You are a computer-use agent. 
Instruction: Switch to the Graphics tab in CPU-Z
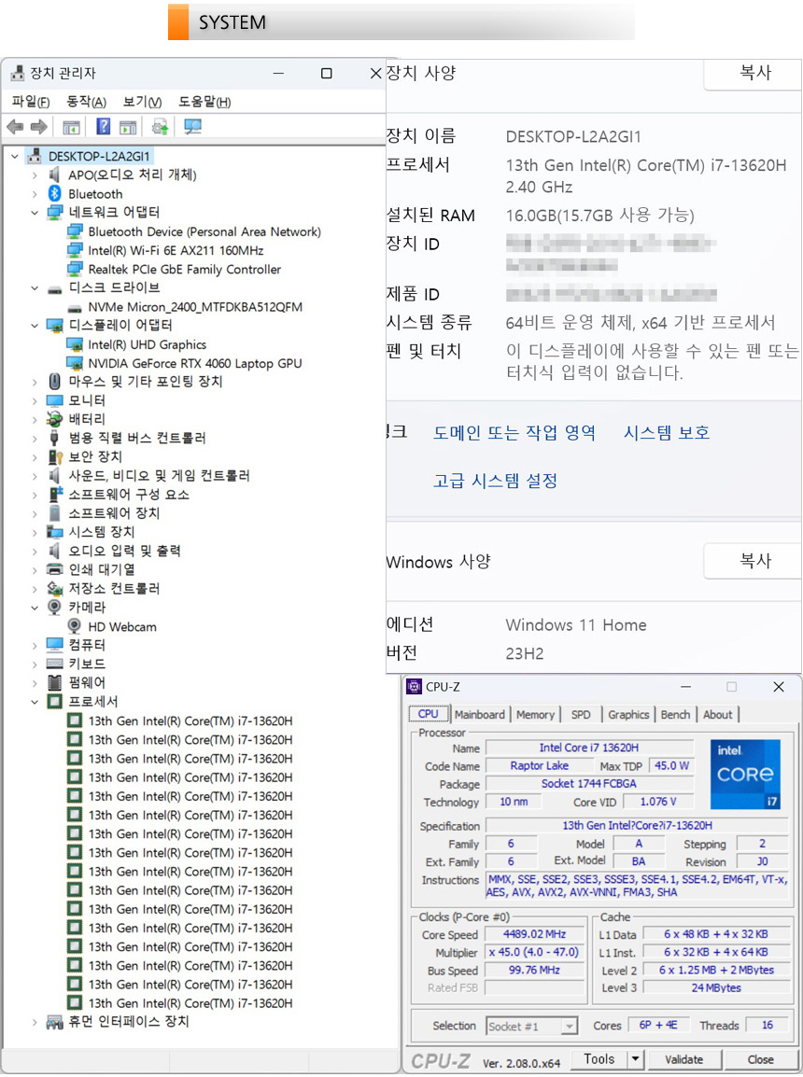pos(628,715)
